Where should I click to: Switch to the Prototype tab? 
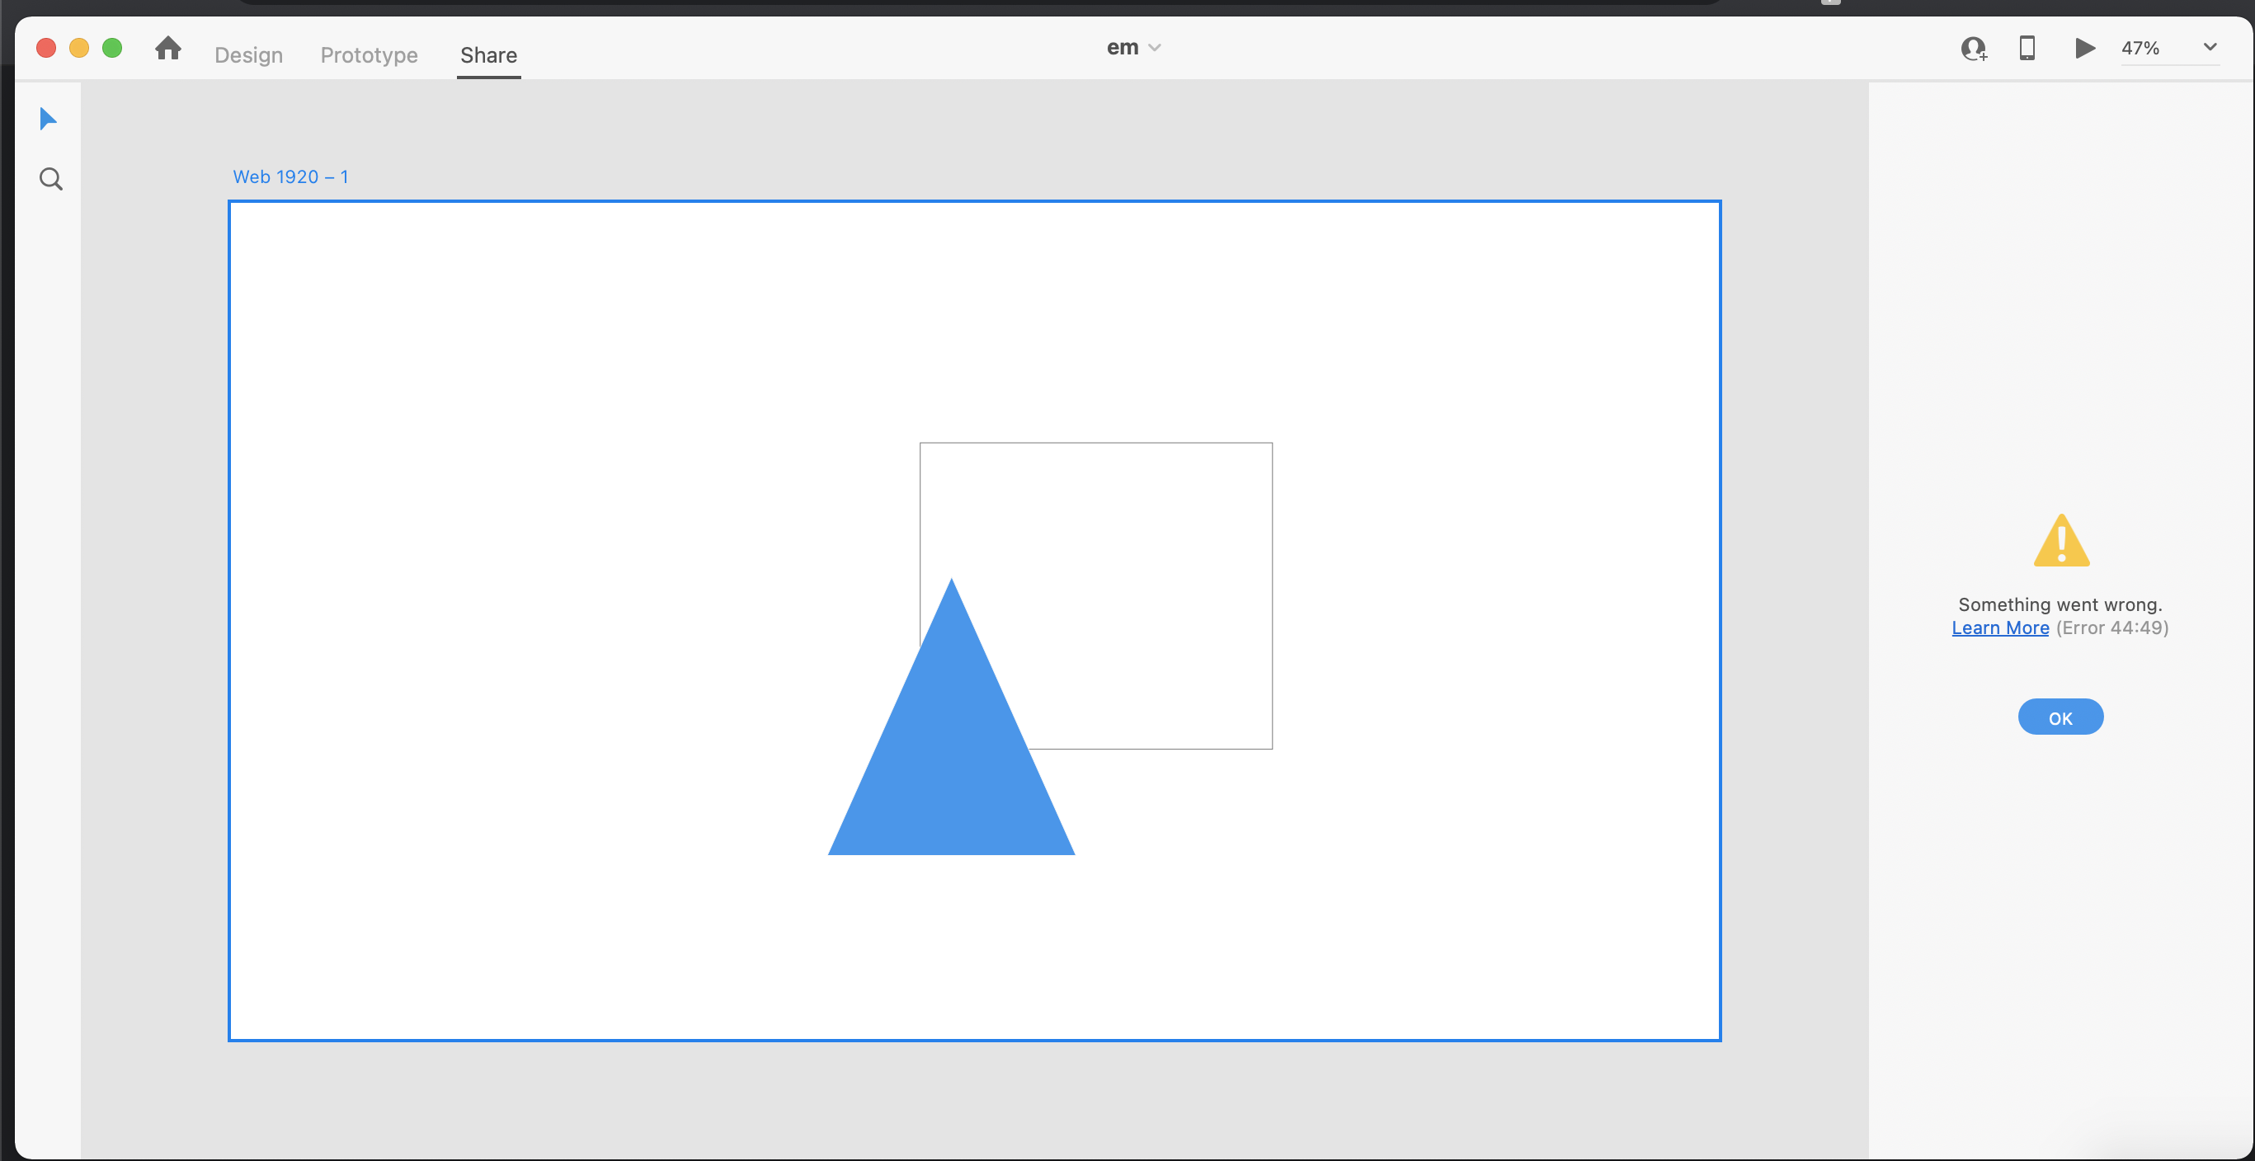(368, 54)
